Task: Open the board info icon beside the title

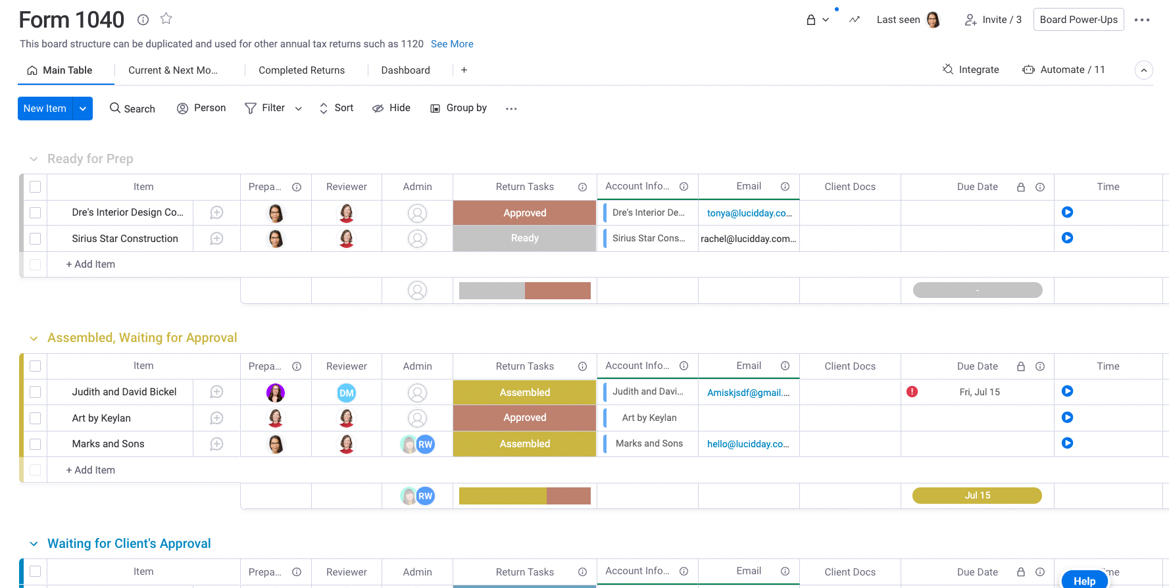Action: (x=143, y=20)
